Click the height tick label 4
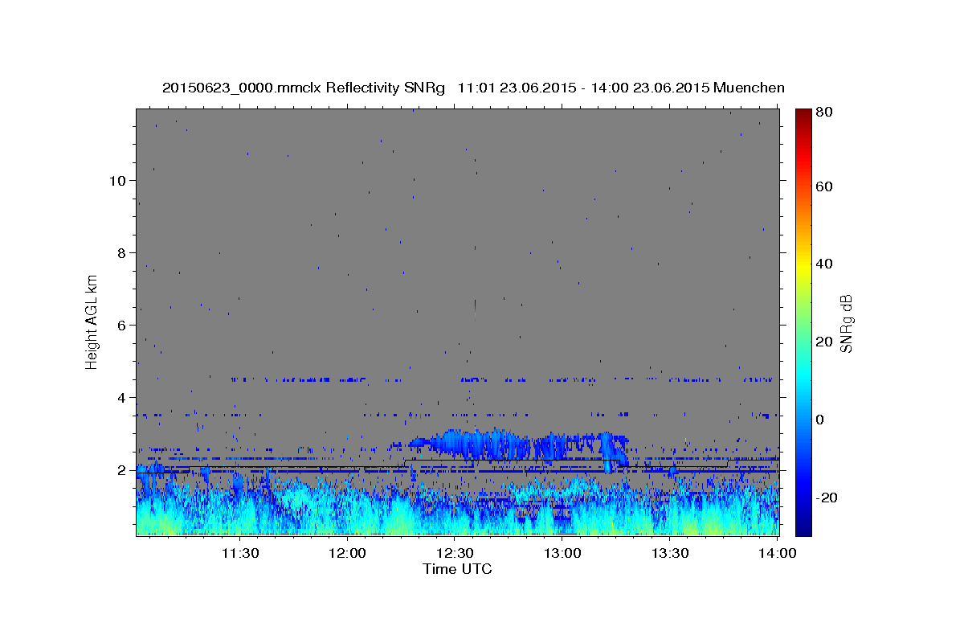This screenshot has width=964, height=643. coord(122,397)
